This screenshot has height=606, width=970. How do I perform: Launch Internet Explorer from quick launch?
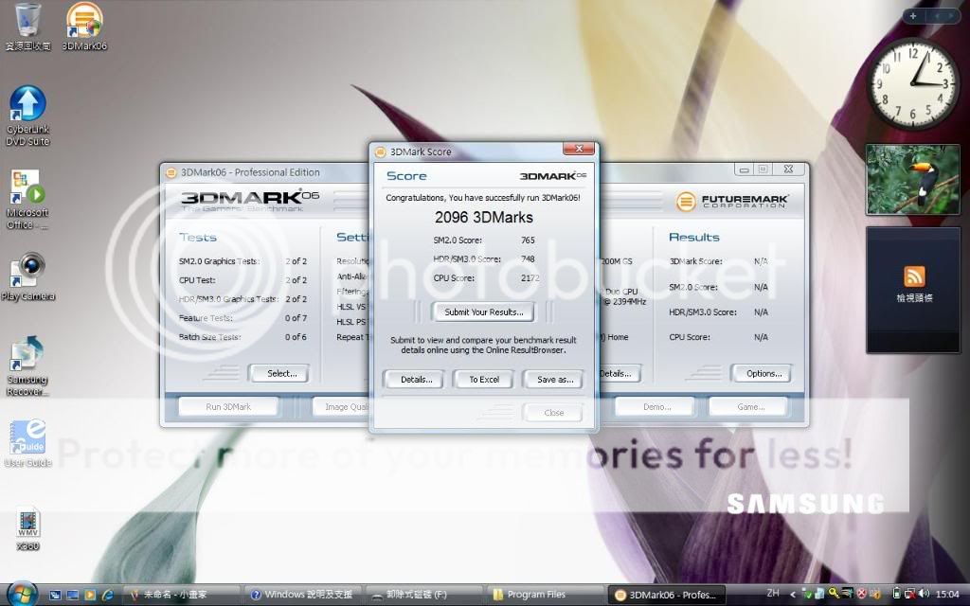(107, 595)
